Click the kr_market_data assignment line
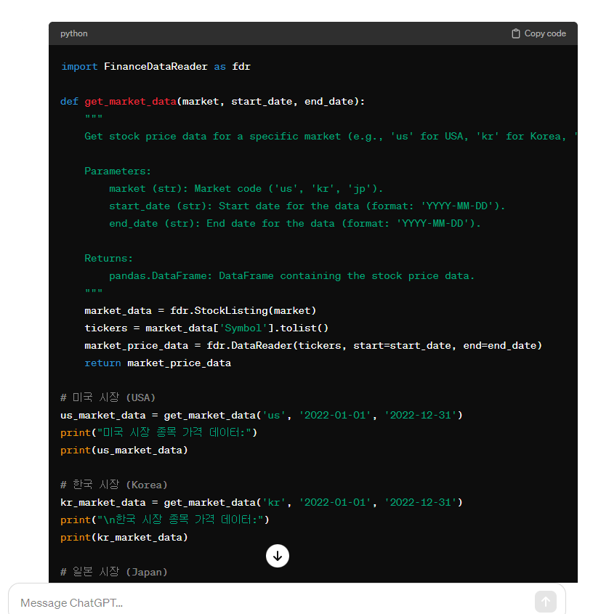Screen dimensions: 593x614 [x=262, y=502]
